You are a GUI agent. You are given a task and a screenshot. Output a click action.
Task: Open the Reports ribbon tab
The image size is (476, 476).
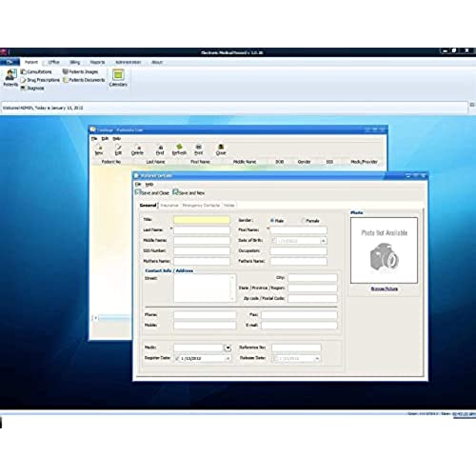[97, 62]
